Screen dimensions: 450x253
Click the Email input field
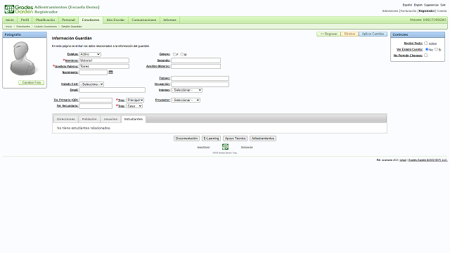[x=112, y=90]
